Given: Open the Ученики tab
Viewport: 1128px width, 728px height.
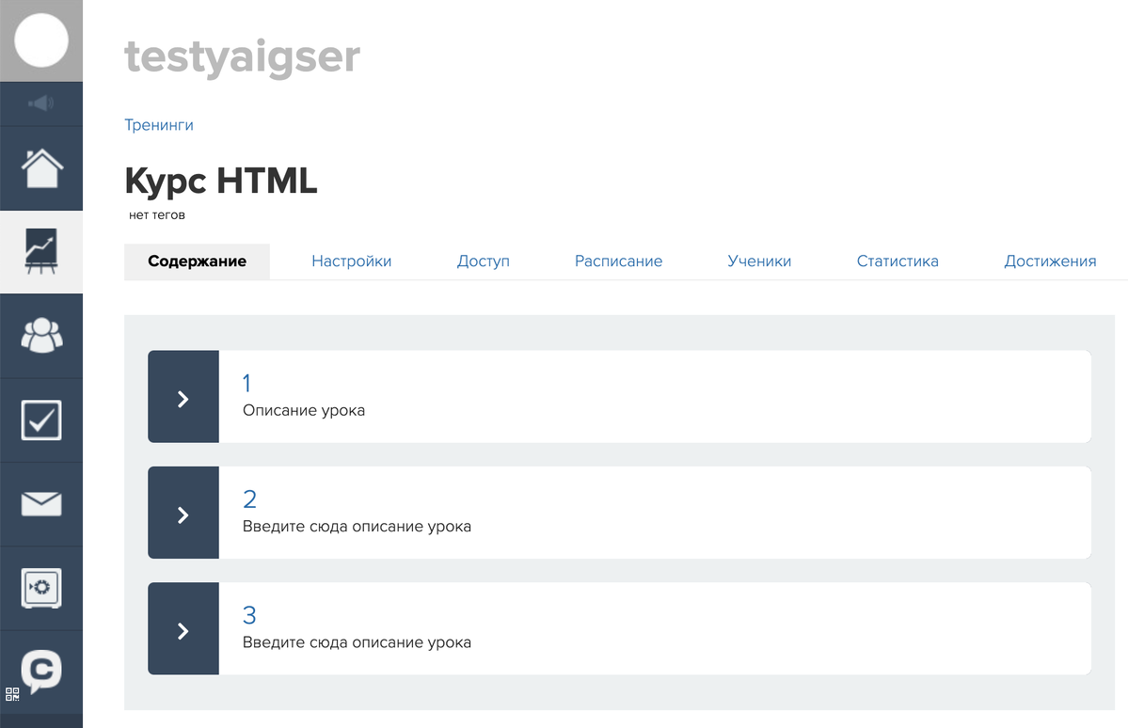Looking at the screenshot, I should click(x=759, y=261).
